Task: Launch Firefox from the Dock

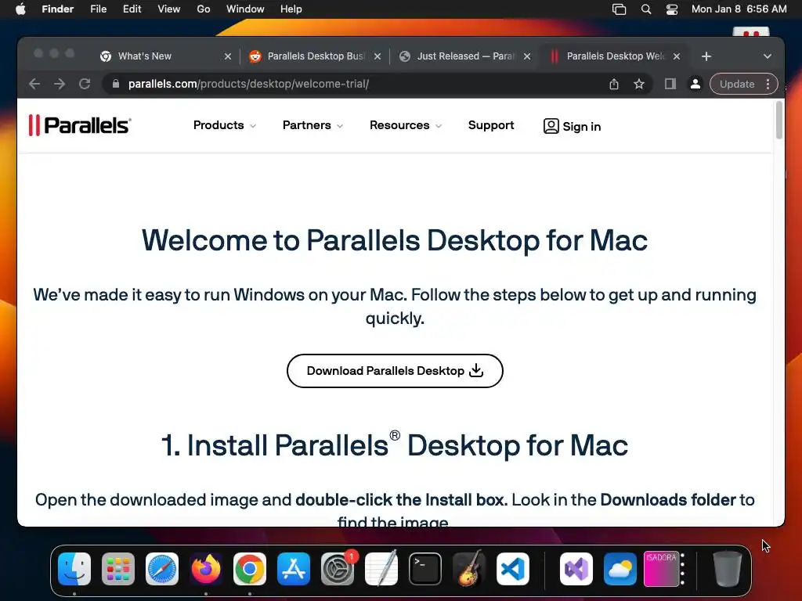Action: point(206,569)
